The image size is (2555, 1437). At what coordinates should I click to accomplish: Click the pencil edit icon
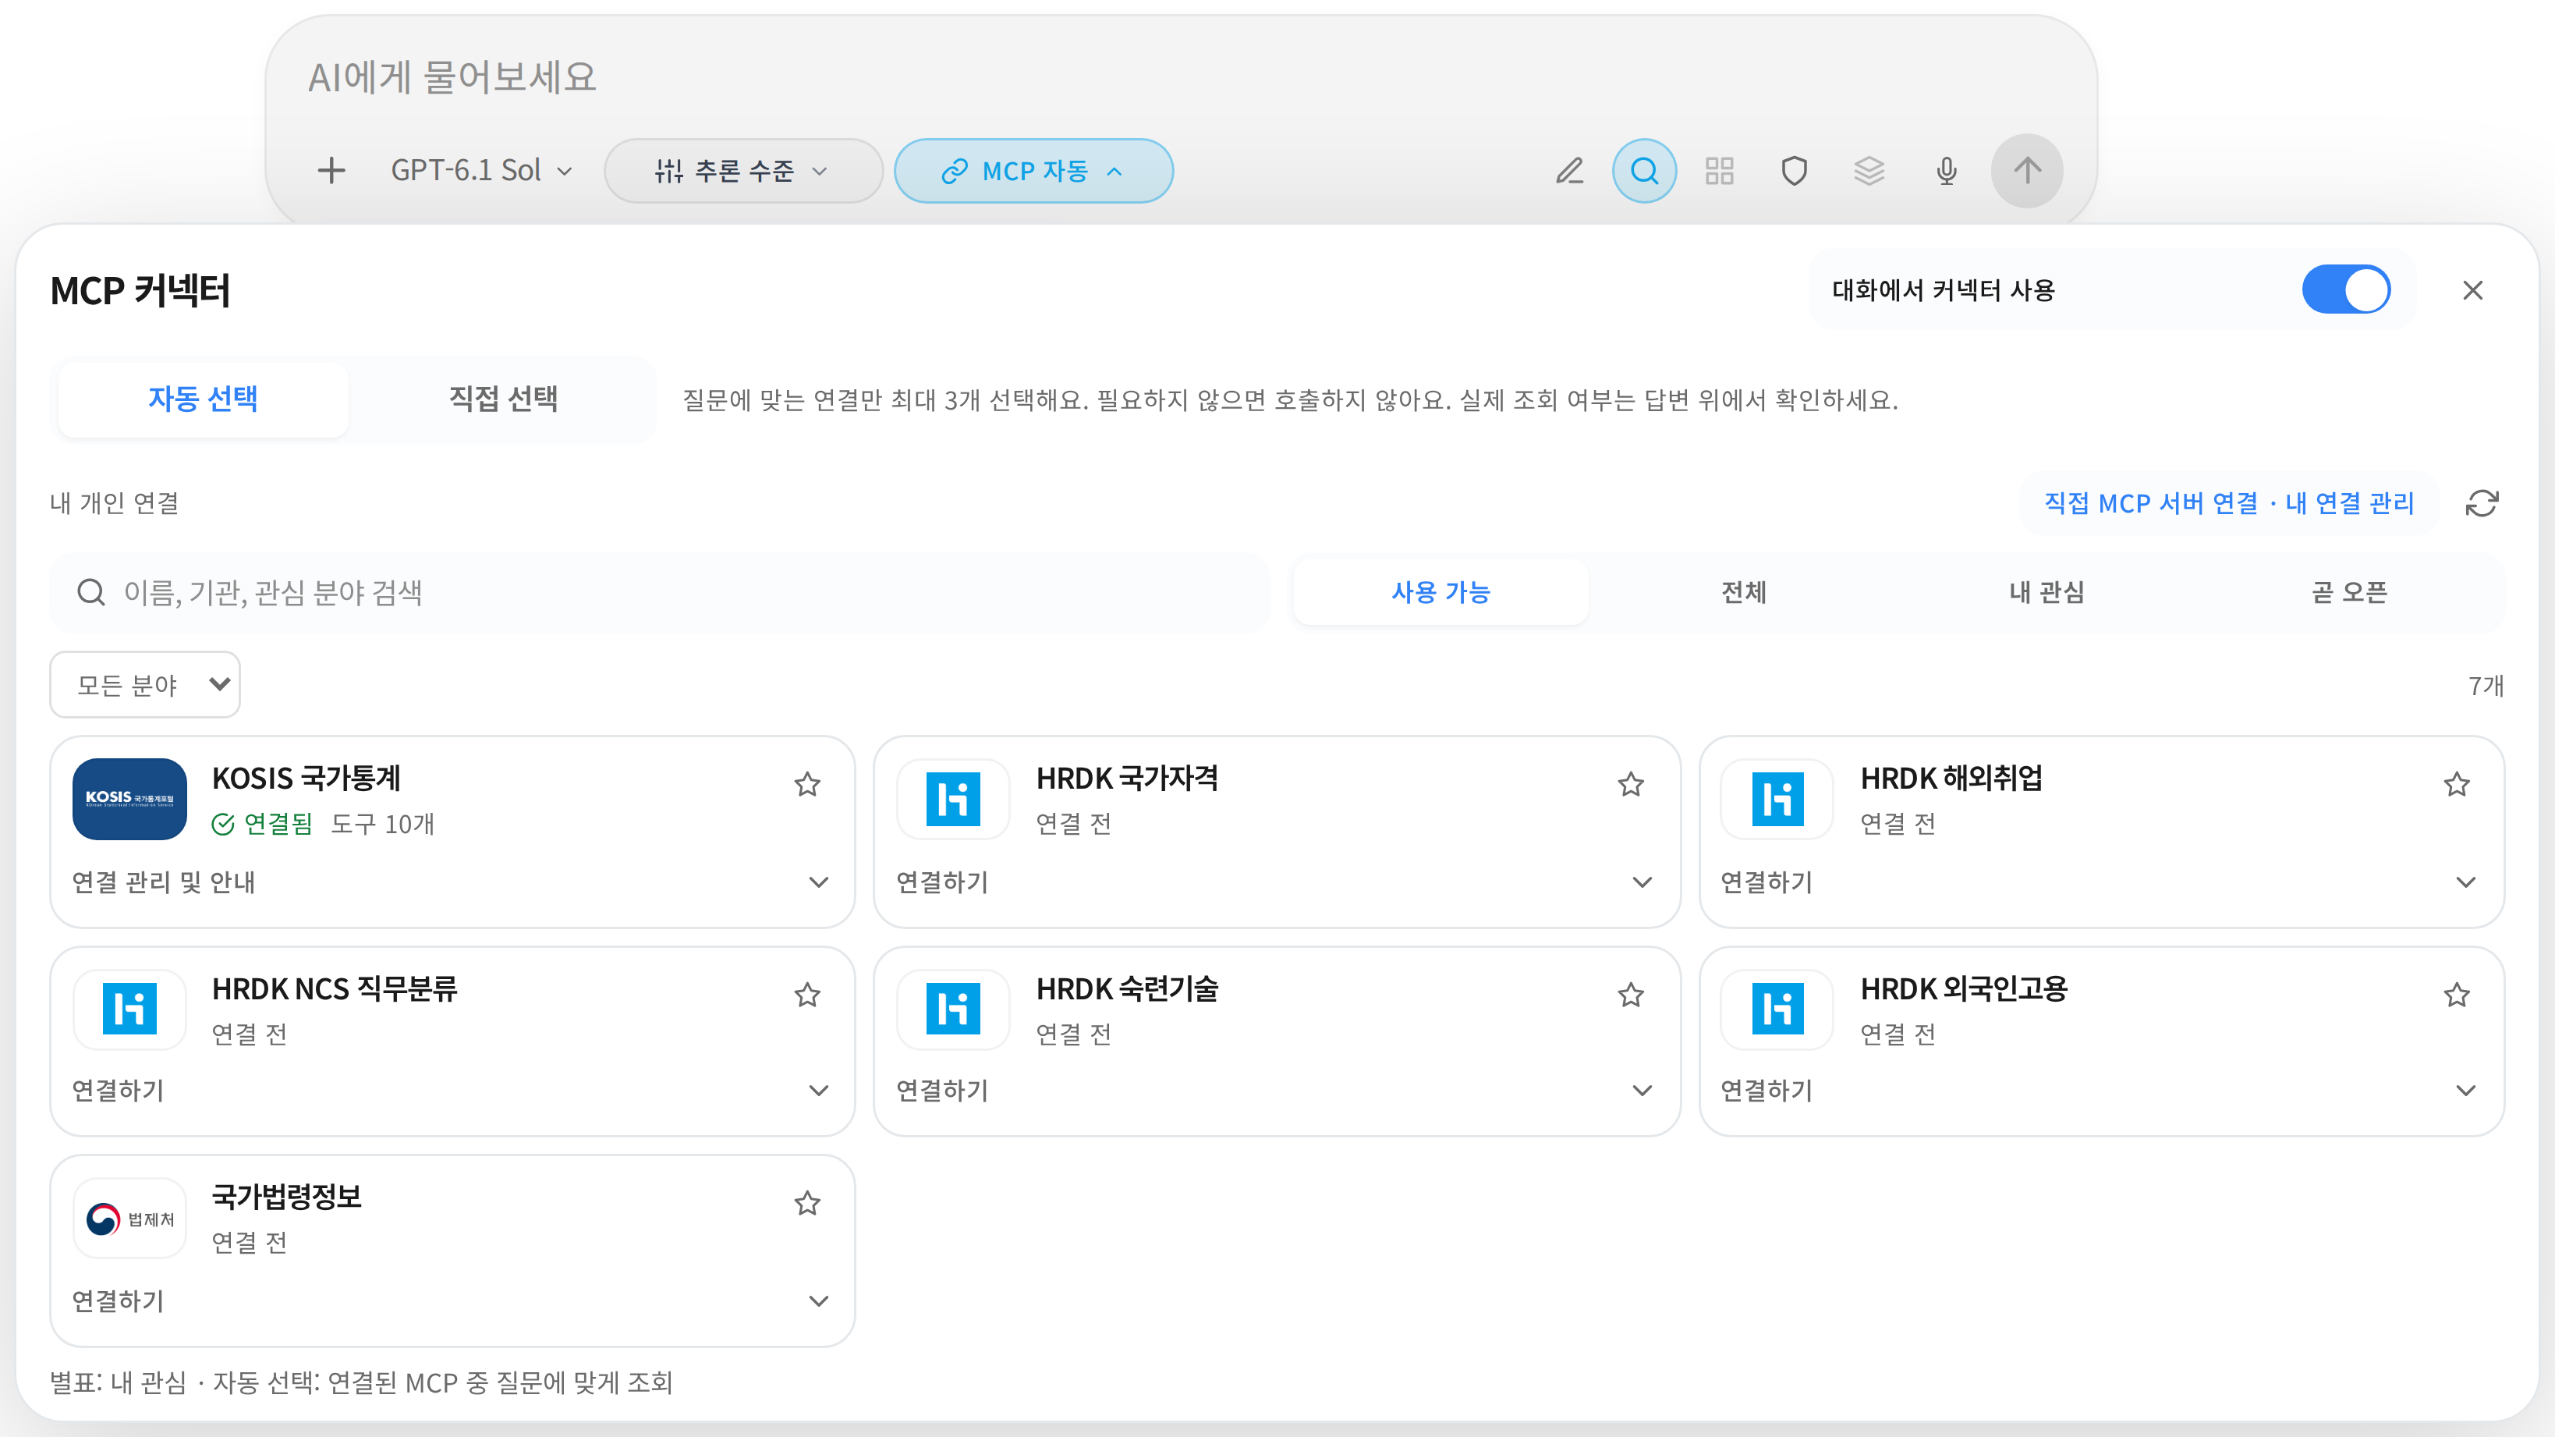click(x=1569, y=171)
